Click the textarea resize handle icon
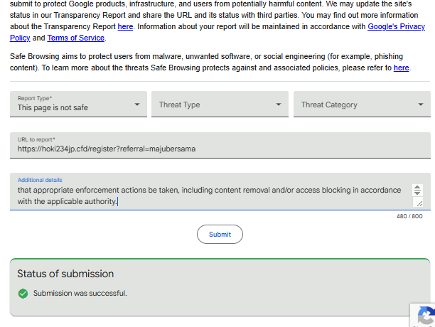435x327 pixels. [x=417, y=202]
